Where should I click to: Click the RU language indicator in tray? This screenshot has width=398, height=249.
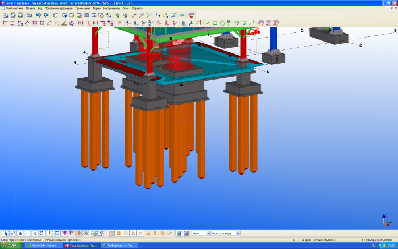(x=374, y=246)
